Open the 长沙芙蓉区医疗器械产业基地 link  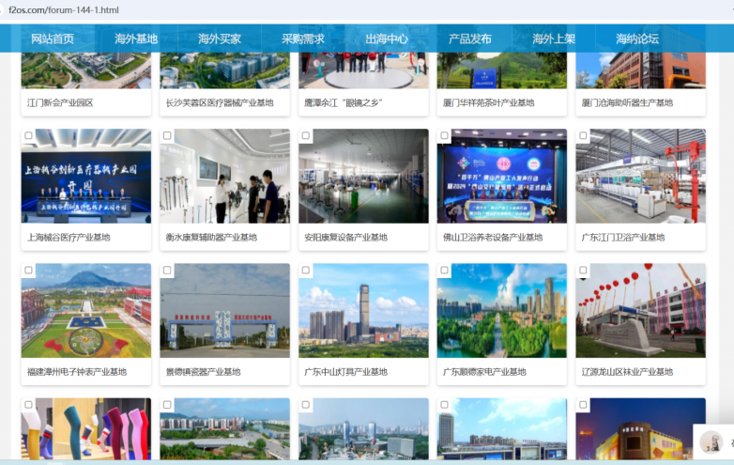click(x=220, y=103)
